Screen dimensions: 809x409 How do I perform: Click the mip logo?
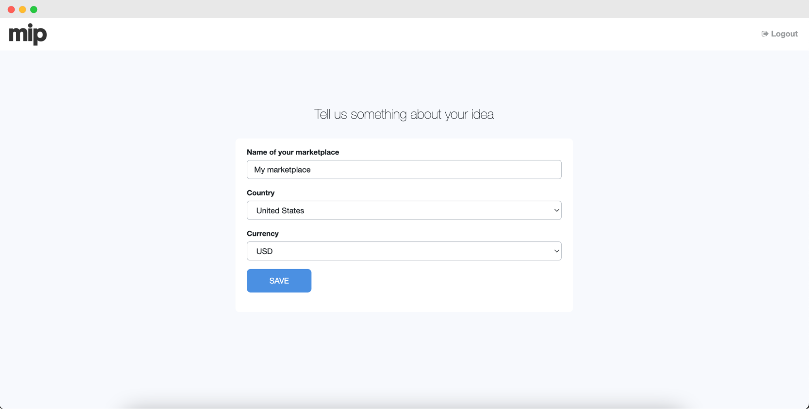[28, 34]
